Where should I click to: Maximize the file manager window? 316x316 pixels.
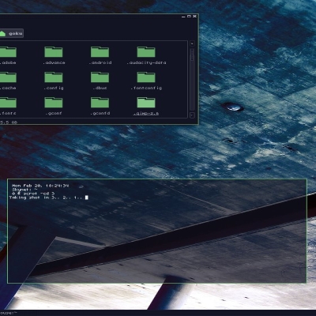point(189,17)
